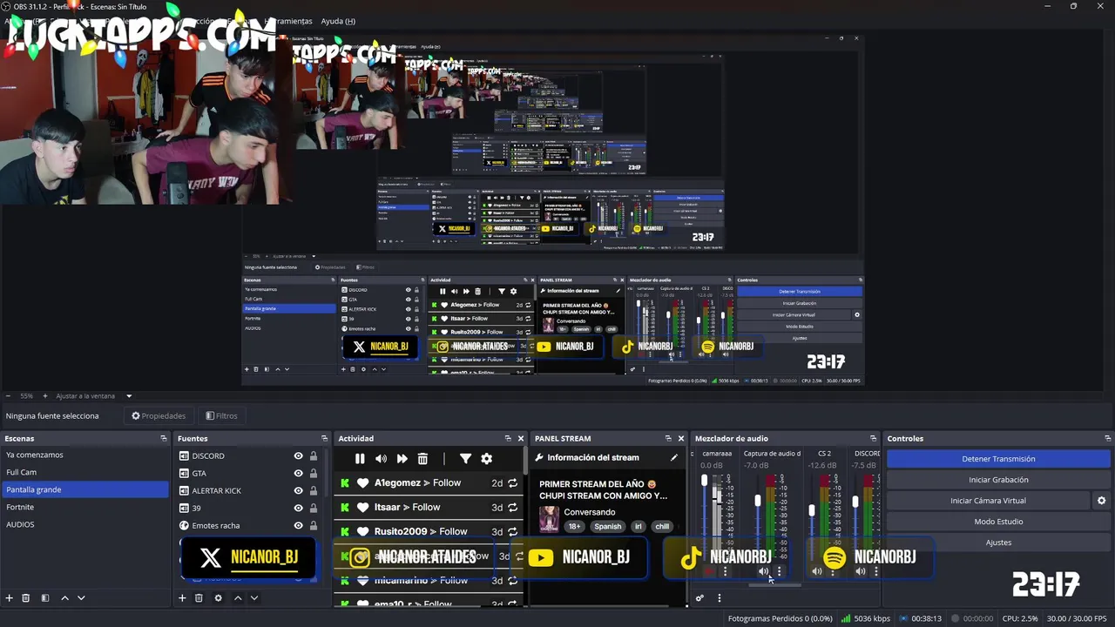Click Iniciar Cámara Virtual button
The image size is (1115, 627).
(988, 501)
